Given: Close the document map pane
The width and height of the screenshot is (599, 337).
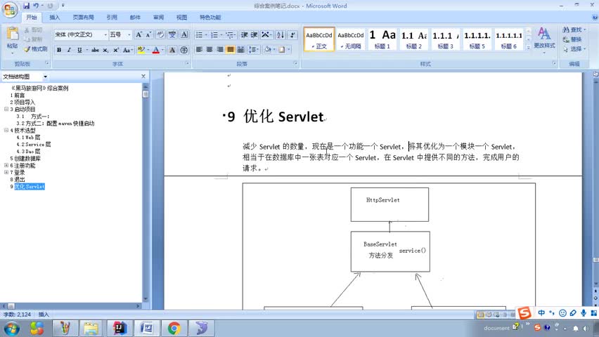Looking at the screenshot, I should 143,77.
